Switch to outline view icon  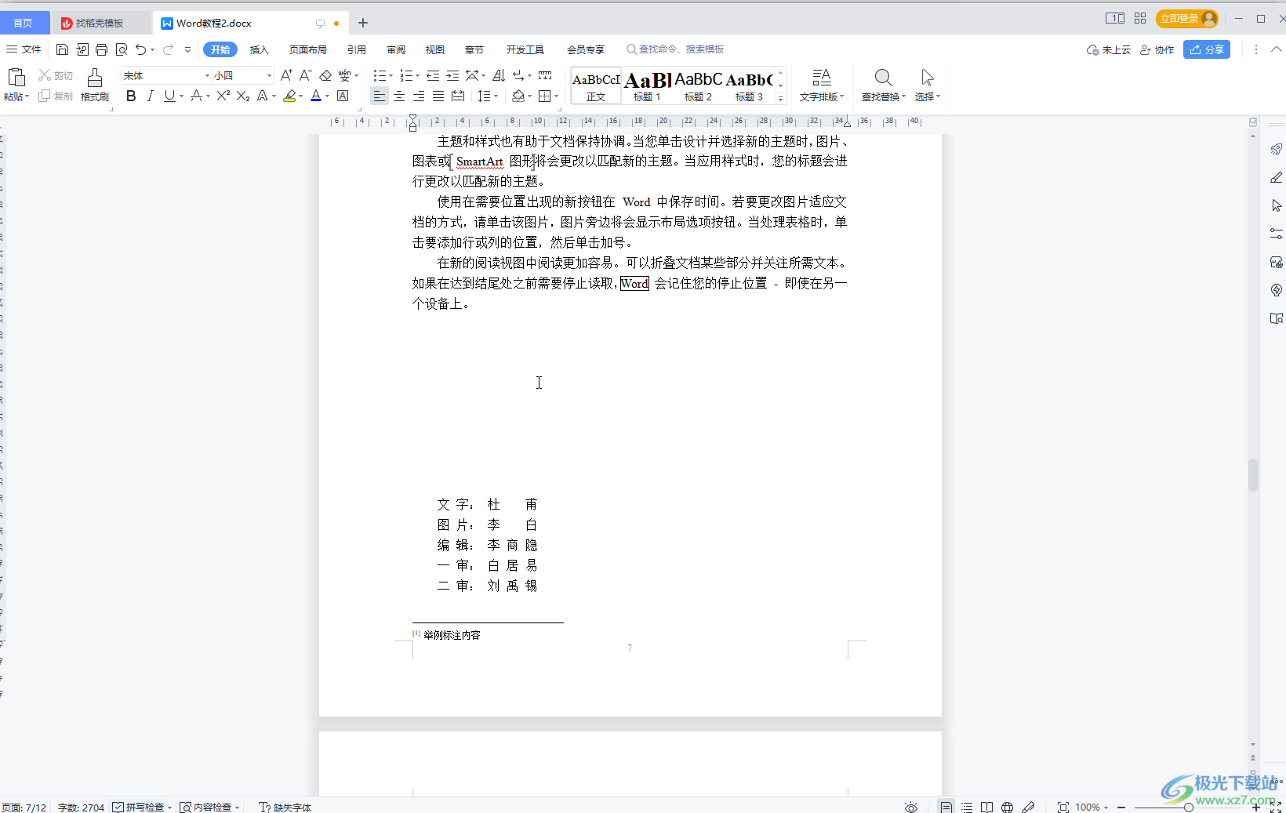(967, 807)
